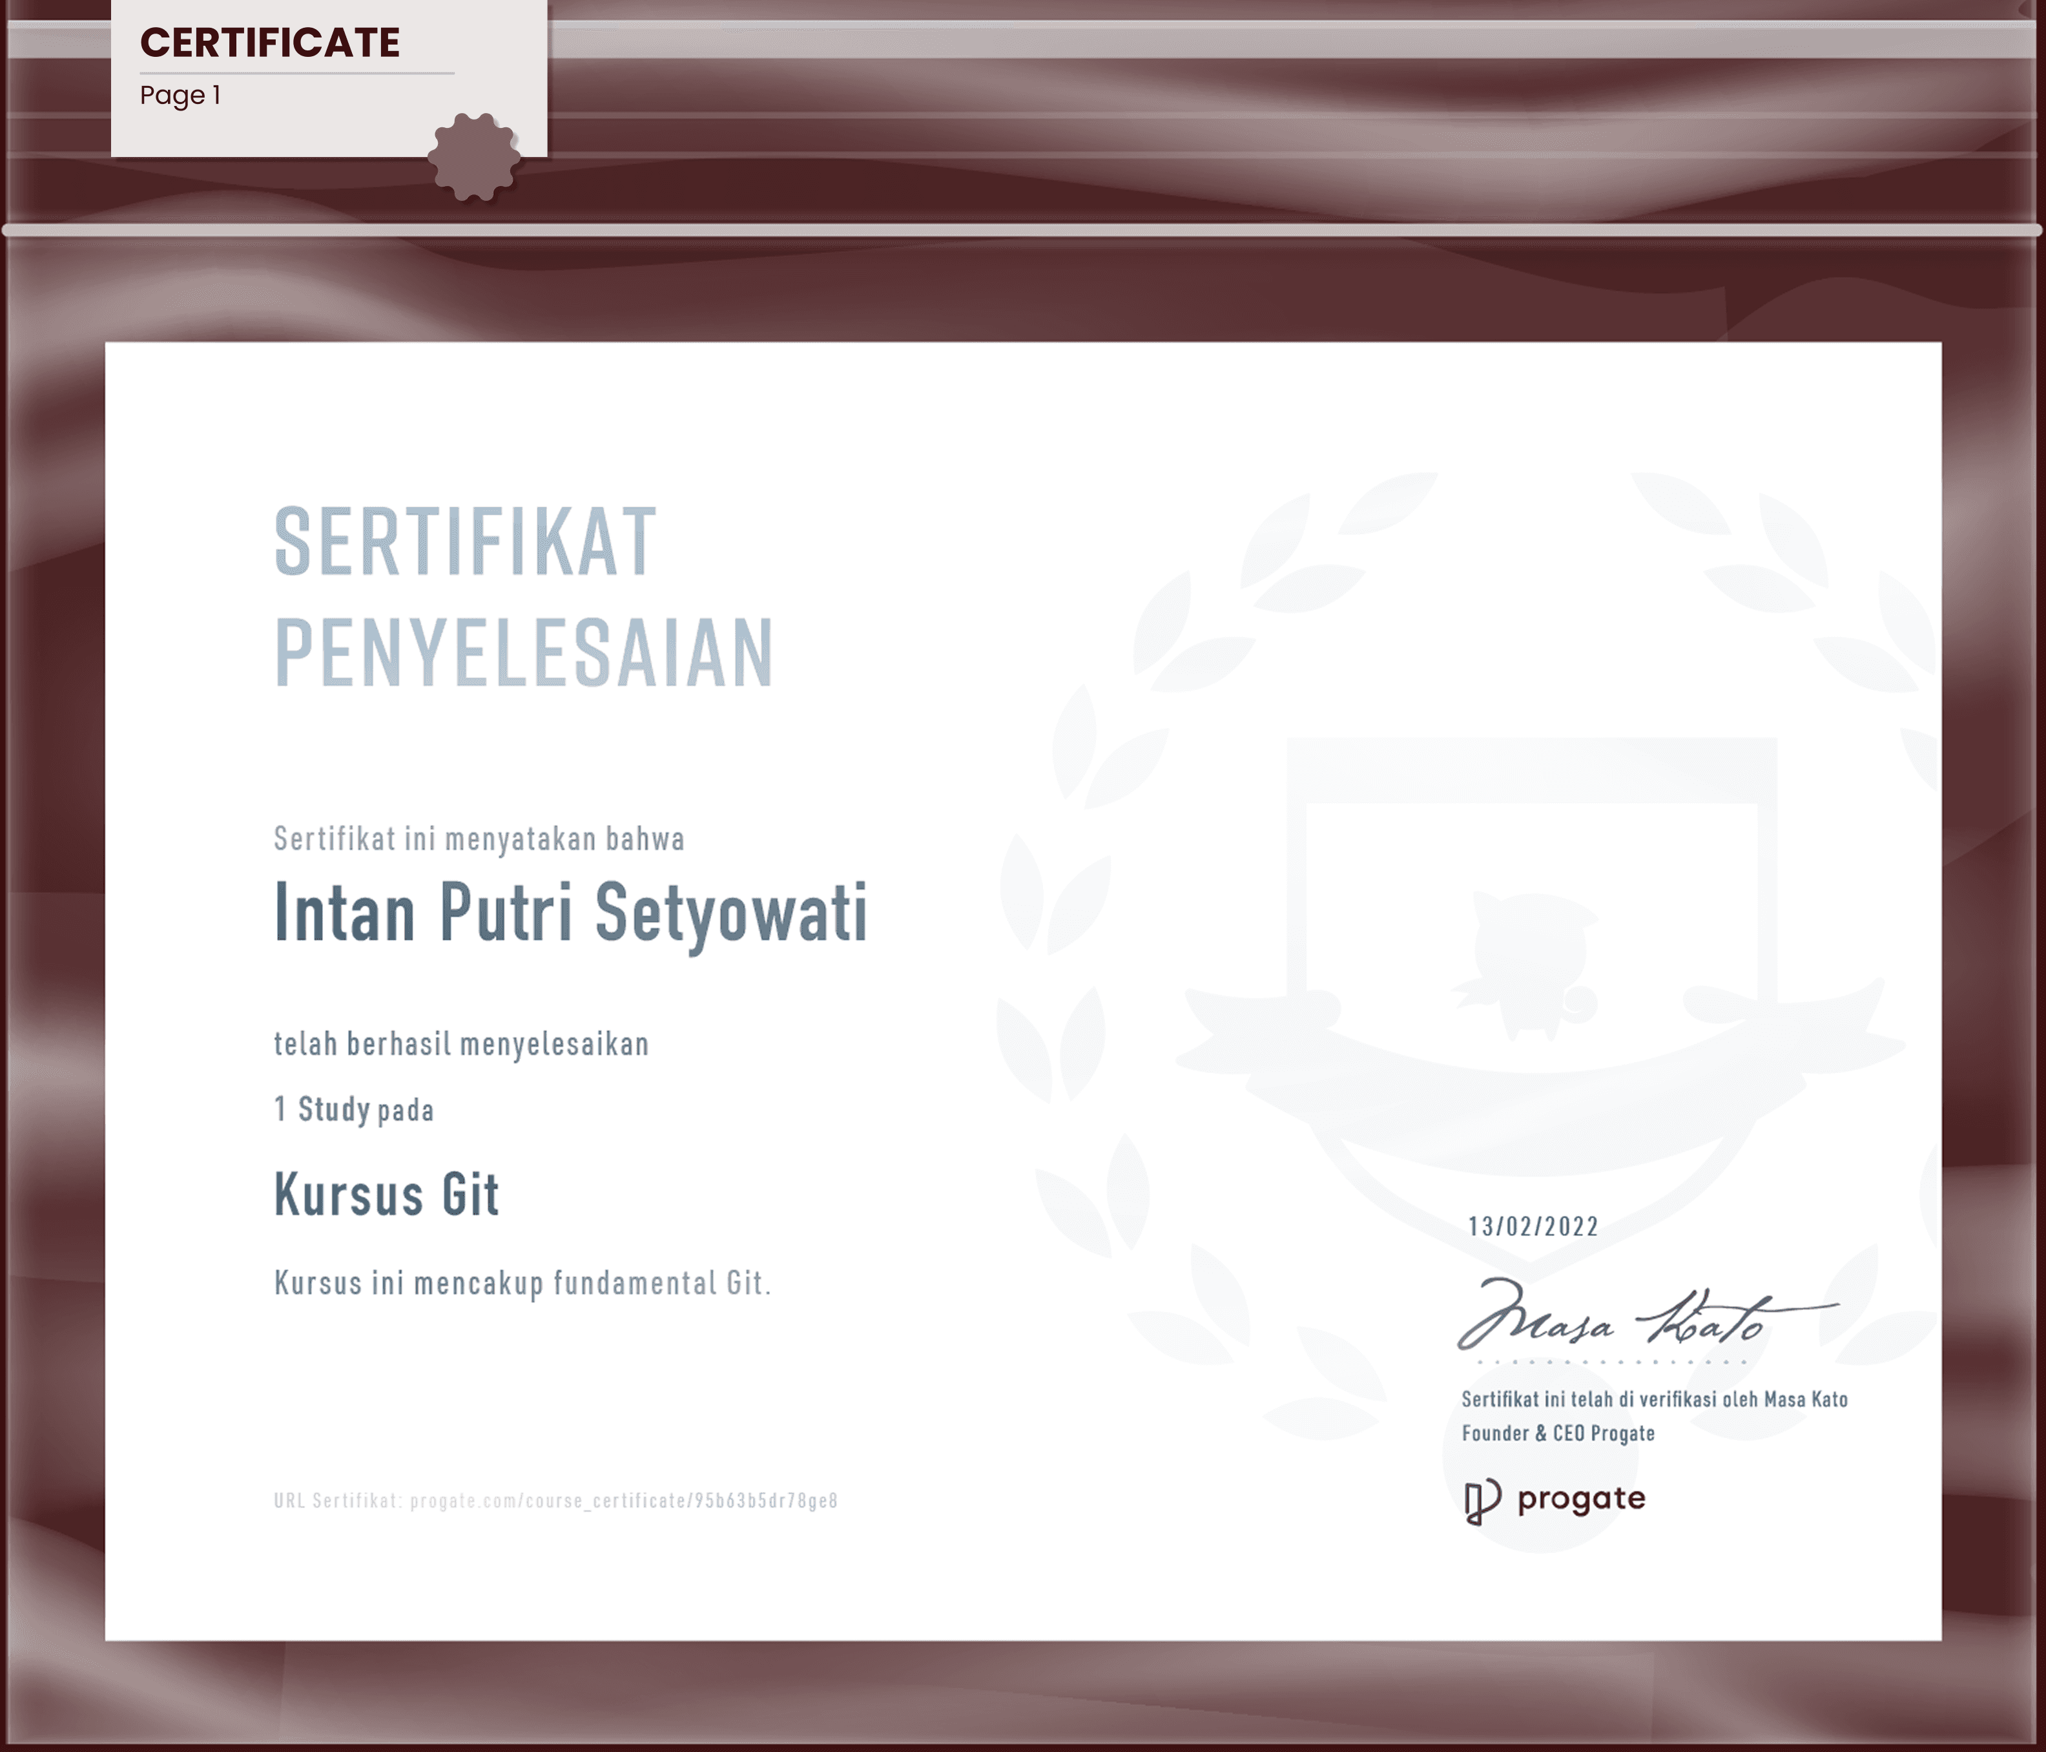Screen dimensions: 2046x1752
Task: Click the telah berhasil menyelesaikan text
Action: coord(461,1044)
